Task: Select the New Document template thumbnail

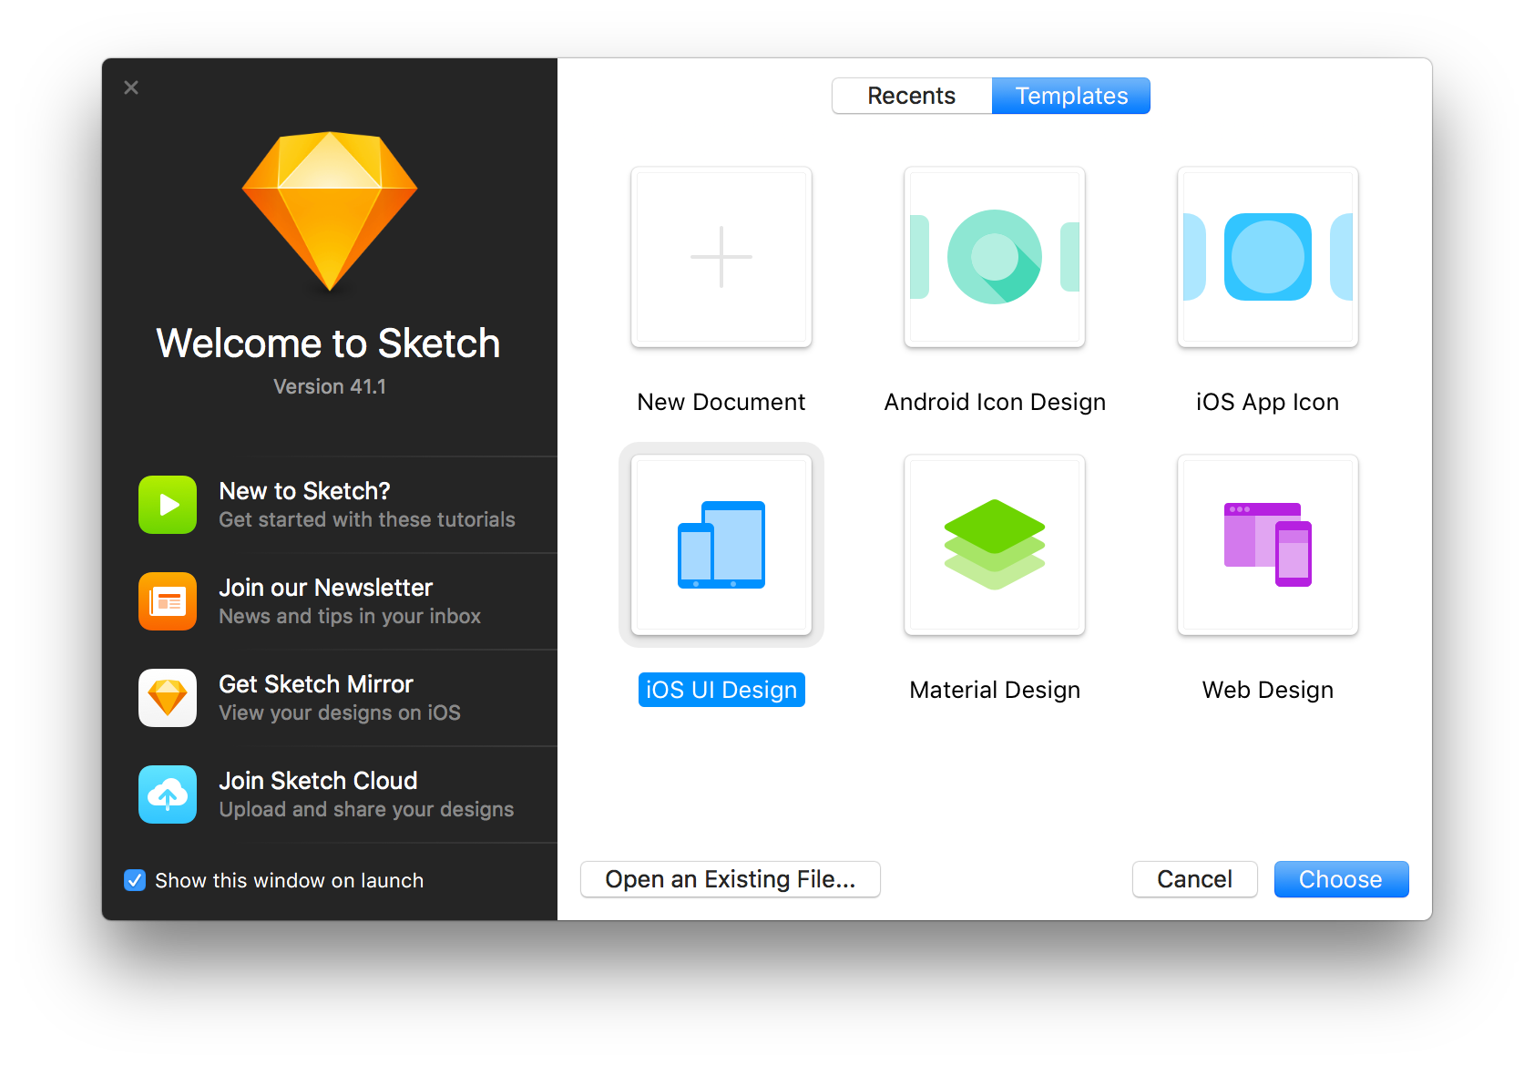Action: coord(721,257)
